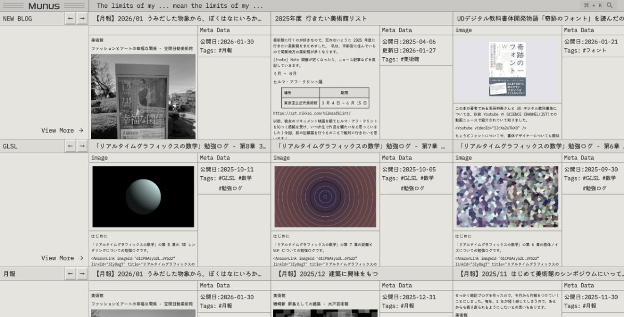Click the right arrow in the NEW BLOG row
The image size is (624, 317).
(82, 19)
